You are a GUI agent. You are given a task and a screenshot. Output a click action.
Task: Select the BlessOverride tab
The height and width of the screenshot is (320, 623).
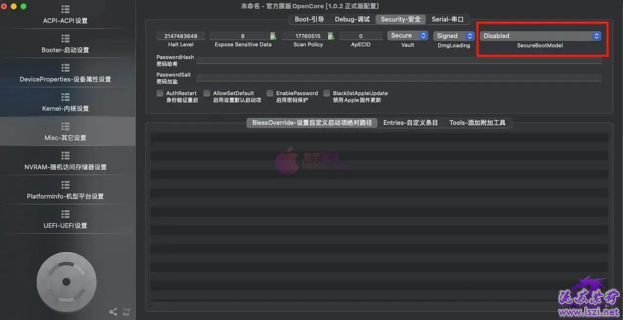(x=312, y=123)
